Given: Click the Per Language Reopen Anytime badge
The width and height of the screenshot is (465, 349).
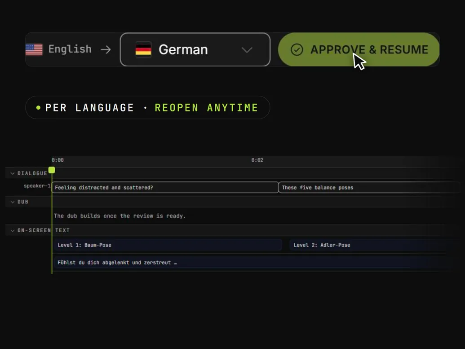Looking at the screenshot, I should click(x=148, y=108).
